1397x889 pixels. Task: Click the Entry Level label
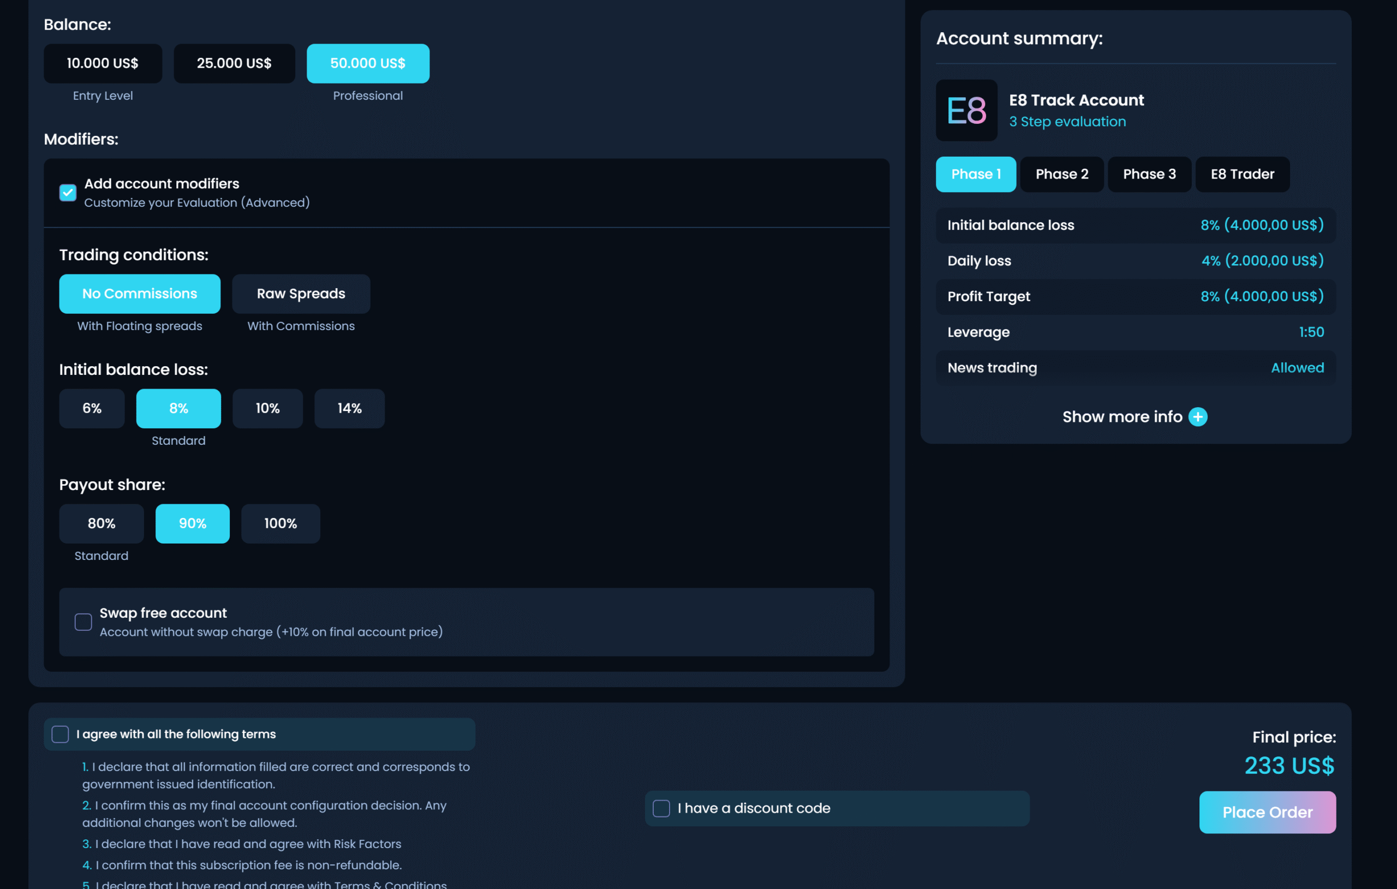(x=103, y=96)
